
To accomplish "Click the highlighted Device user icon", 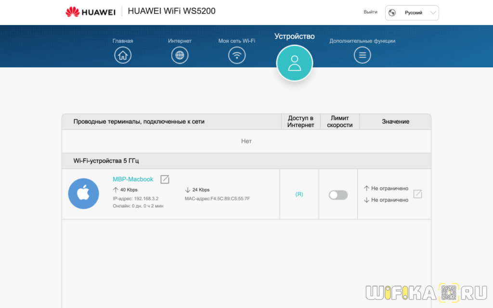I will coord(295,63).
